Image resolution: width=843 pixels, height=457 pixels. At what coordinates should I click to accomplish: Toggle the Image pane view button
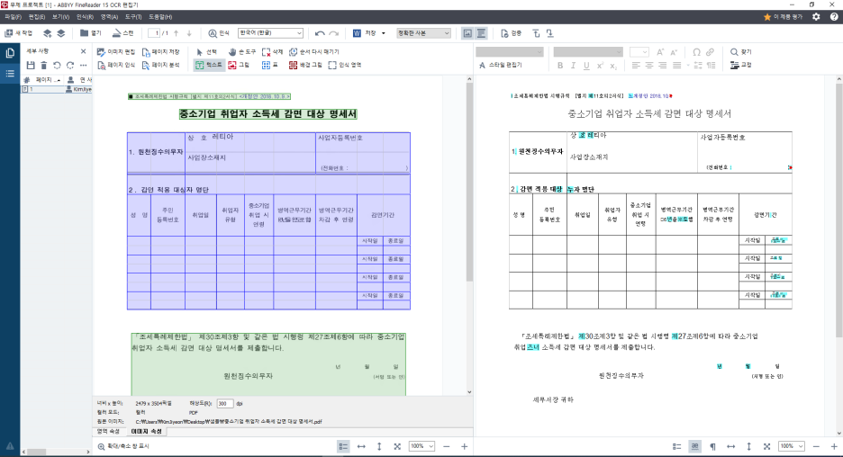pyautogui.click(x=467, y=33)
